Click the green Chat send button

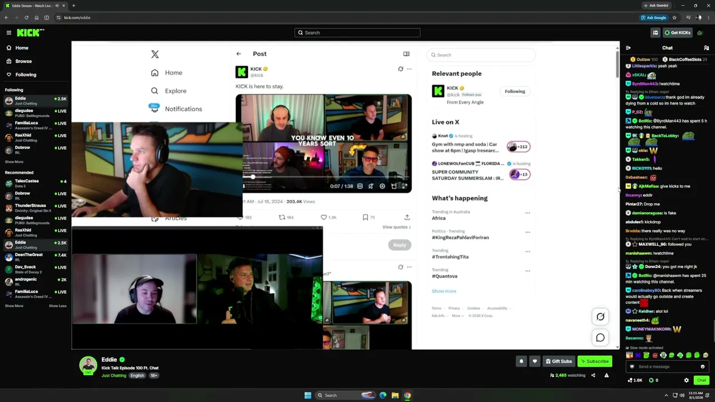pos(701,380)
